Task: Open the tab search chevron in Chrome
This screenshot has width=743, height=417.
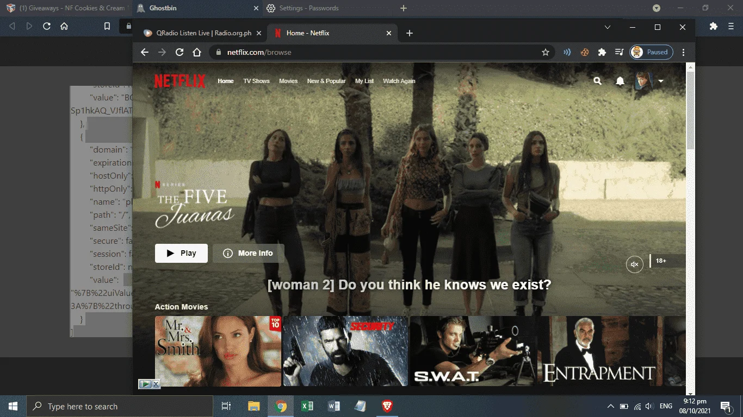Action: (608, 27)
